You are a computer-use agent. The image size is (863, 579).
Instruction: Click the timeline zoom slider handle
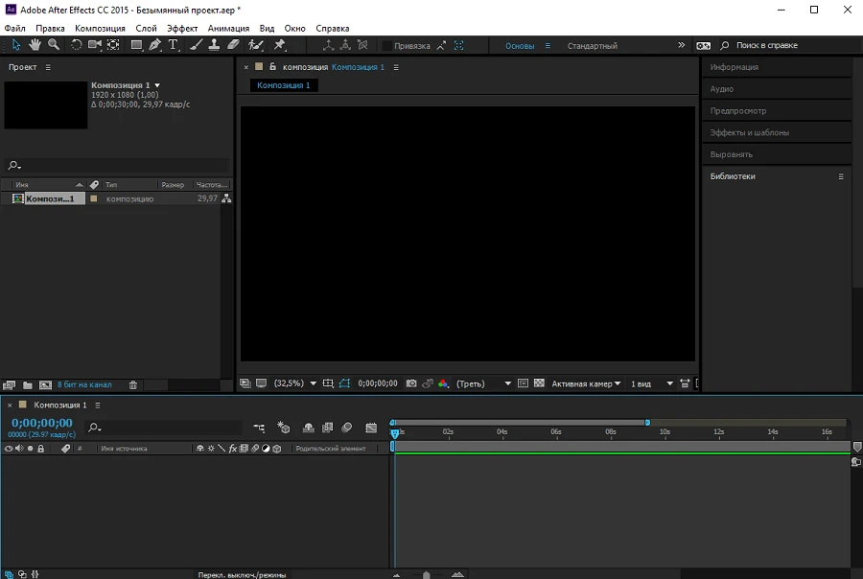426,574
